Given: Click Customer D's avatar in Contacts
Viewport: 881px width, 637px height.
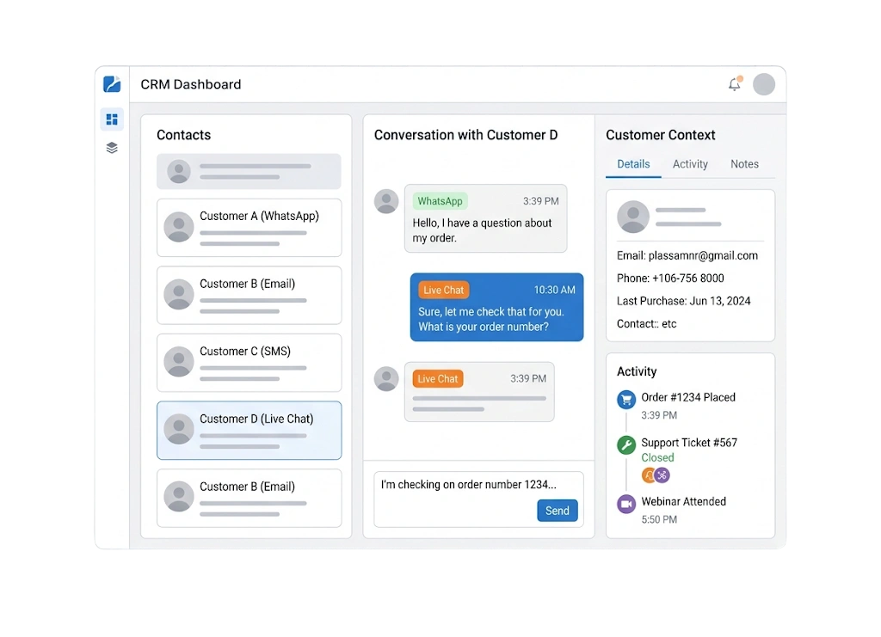Looking at the screenshot, I should (179, 430).
